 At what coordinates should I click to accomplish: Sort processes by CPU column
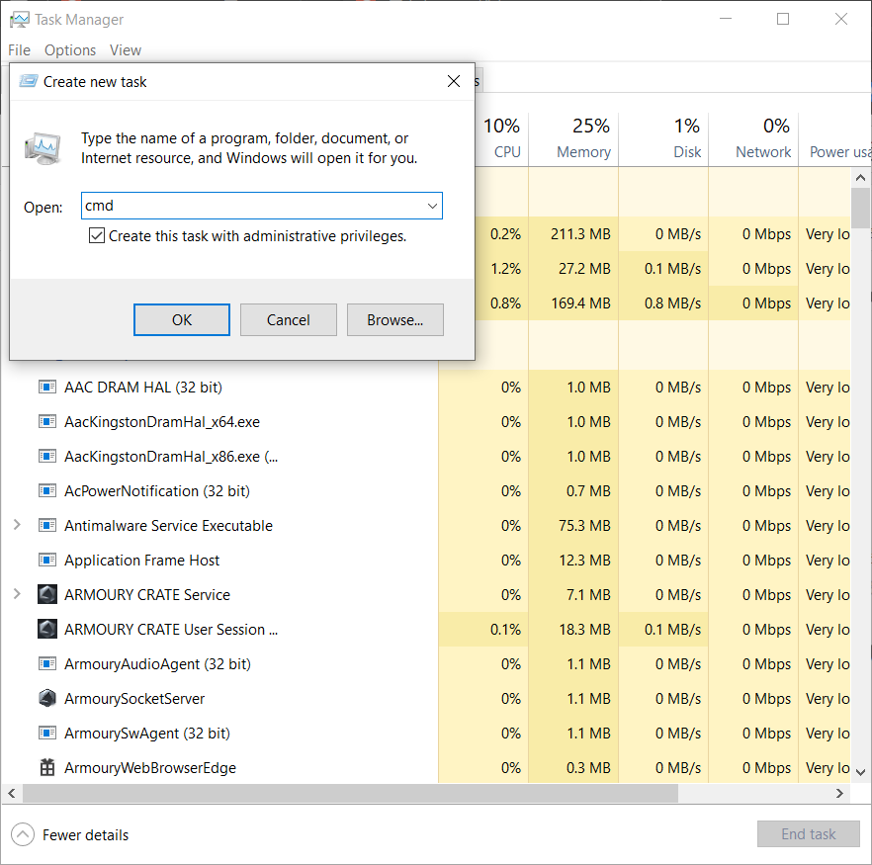click(502, 137)
